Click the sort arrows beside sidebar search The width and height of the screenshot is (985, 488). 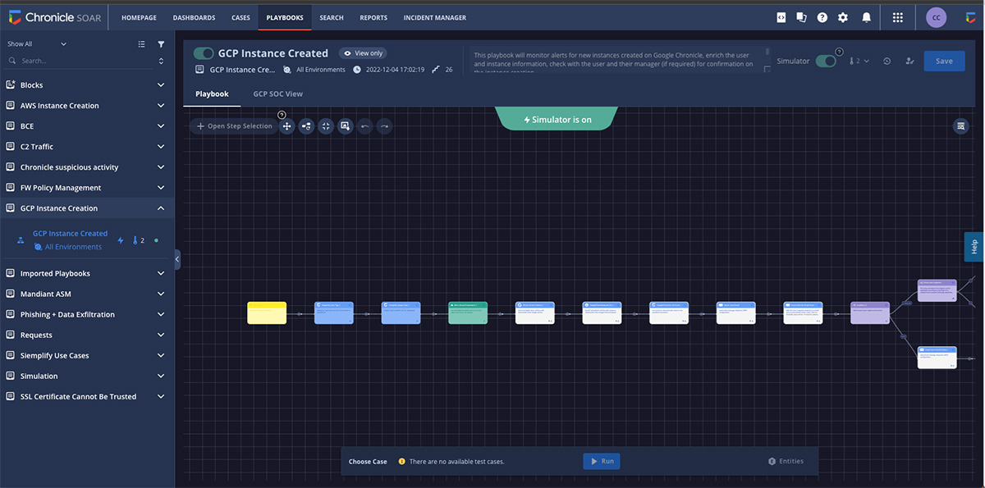161,61
